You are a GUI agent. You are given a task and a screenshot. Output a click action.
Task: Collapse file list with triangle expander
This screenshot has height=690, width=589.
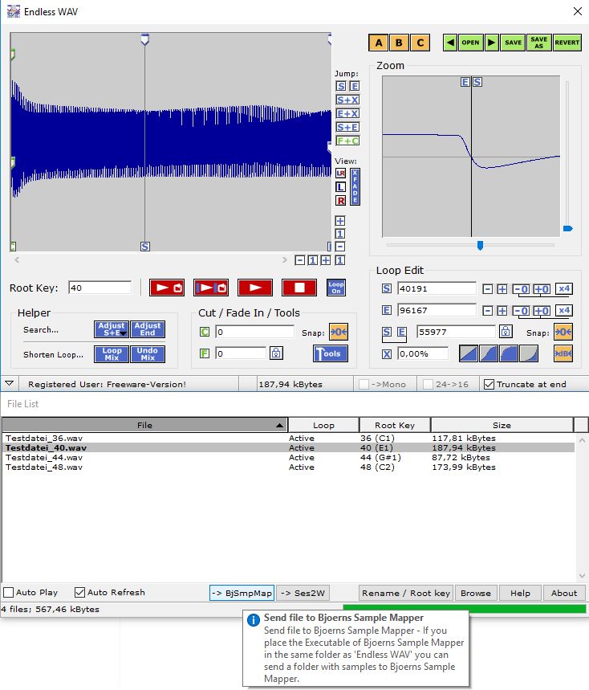pyautogui.click(x=10, y=383)
